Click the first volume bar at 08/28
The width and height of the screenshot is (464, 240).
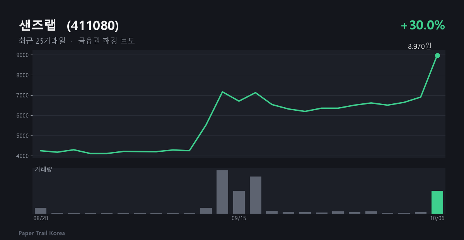coord(41,211)
